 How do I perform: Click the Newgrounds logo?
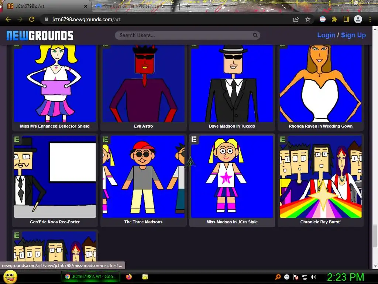coord(40,35)
